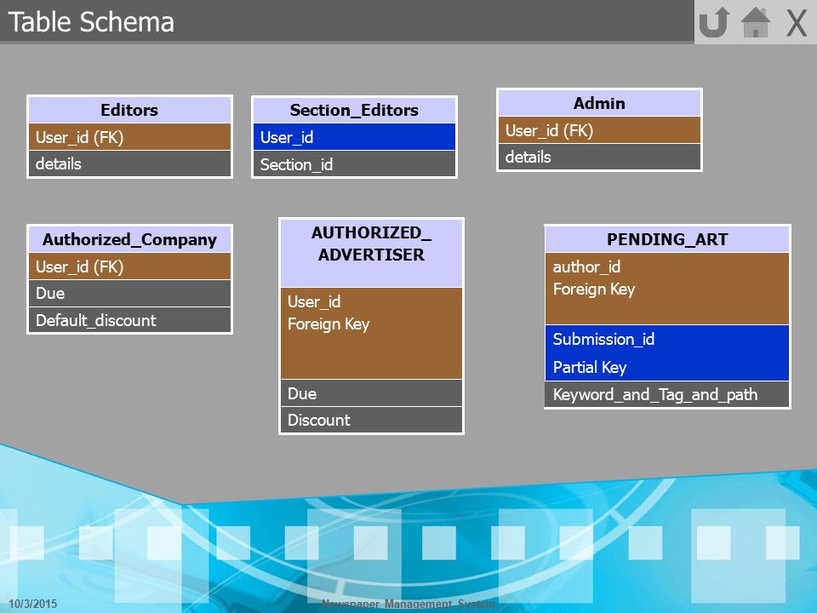Go to the home slide icon
The height and width of the screenshot is (613, 817).
(756, 22)
